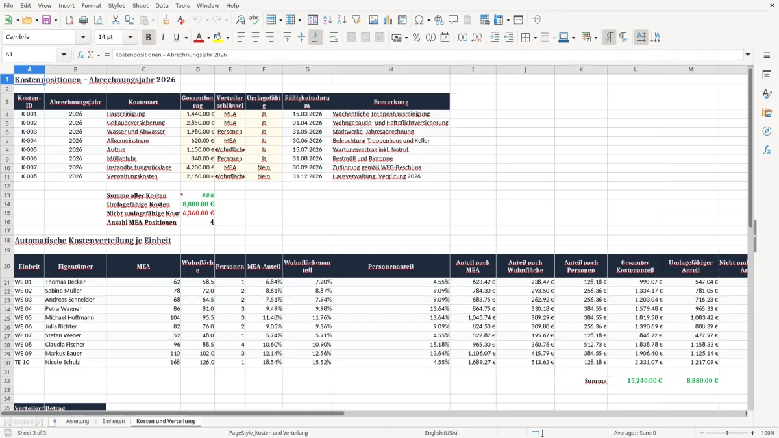Open the Print Preview
Image resolution: width=779 pixels, height=438 pixels.
99,20
